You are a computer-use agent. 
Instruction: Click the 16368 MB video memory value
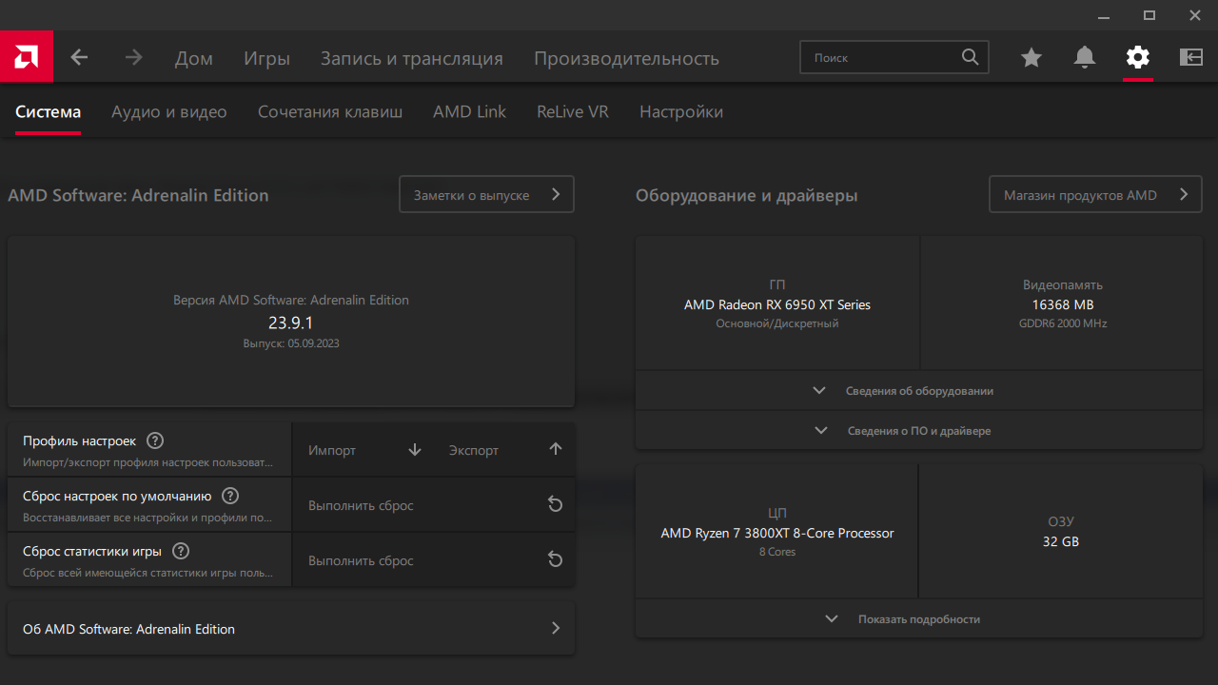pyautogui.click(x=1063, y=304)
